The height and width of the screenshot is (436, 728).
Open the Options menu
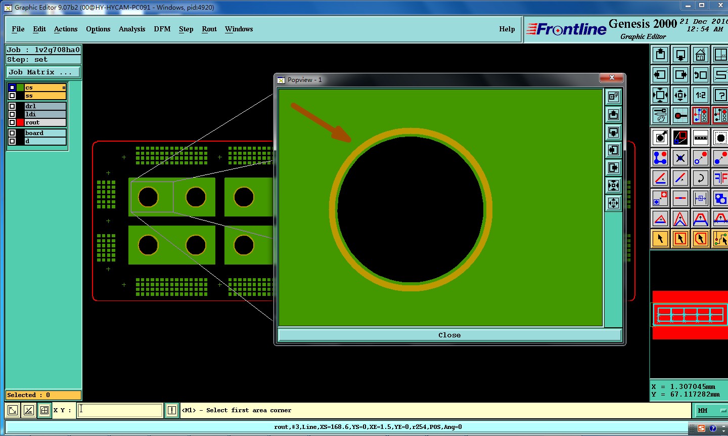pyautogui.click(x=98, y=29)
